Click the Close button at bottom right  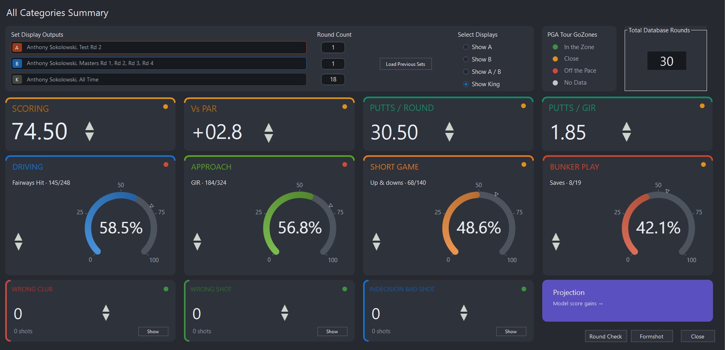(x=698, y=336)
